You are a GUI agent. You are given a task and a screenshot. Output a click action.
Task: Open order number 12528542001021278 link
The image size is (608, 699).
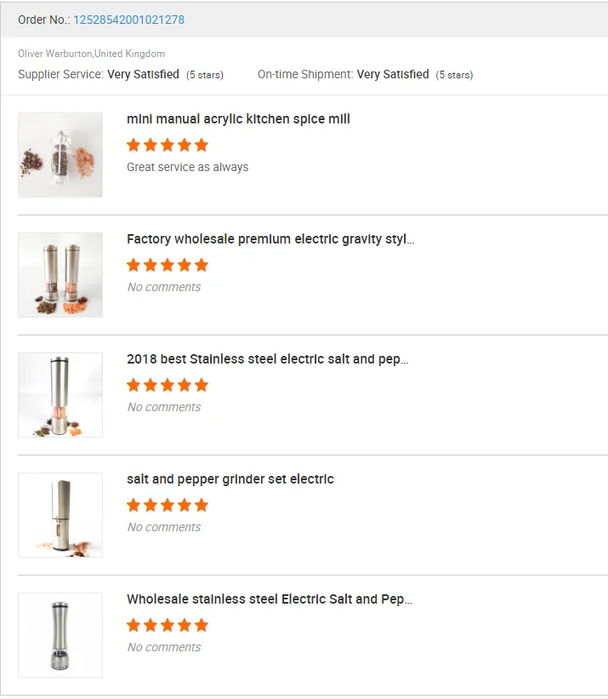pos(128,20)
